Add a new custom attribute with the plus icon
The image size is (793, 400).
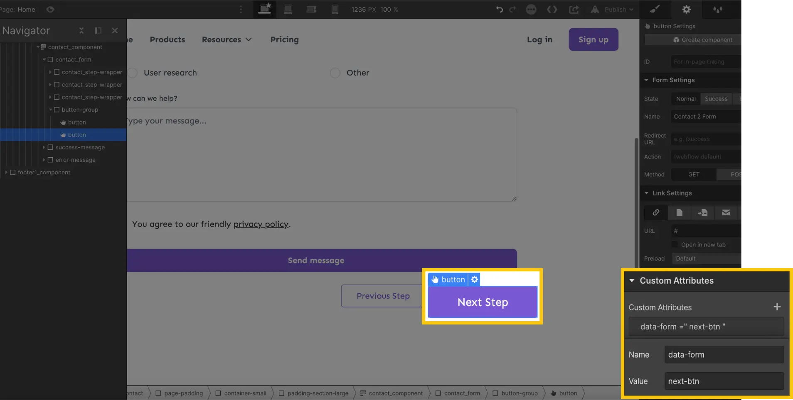coord(777,307)
